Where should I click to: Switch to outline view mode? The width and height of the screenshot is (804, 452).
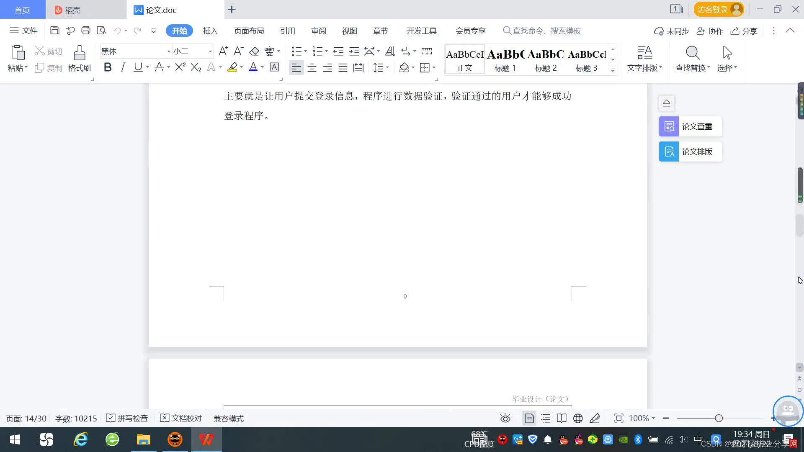(546, 418)
